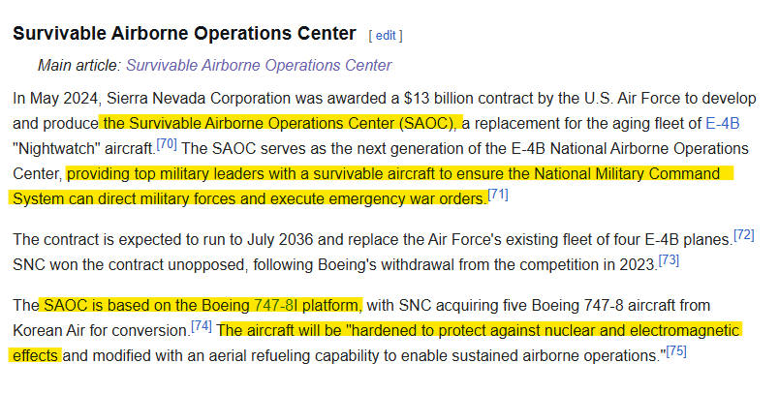Click highlighted text "The aircraft will be"
Screen dimensions: 779x393
tap(287, 330)
